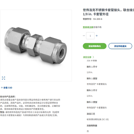Viewport: 134px width, 134px height.
Task: Select the 接头 2 类型 fitting value
Action: tap(97, 108)
